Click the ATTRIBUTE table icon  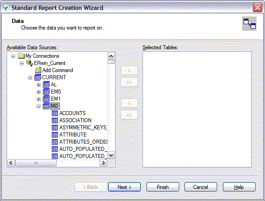pos(55,135)
